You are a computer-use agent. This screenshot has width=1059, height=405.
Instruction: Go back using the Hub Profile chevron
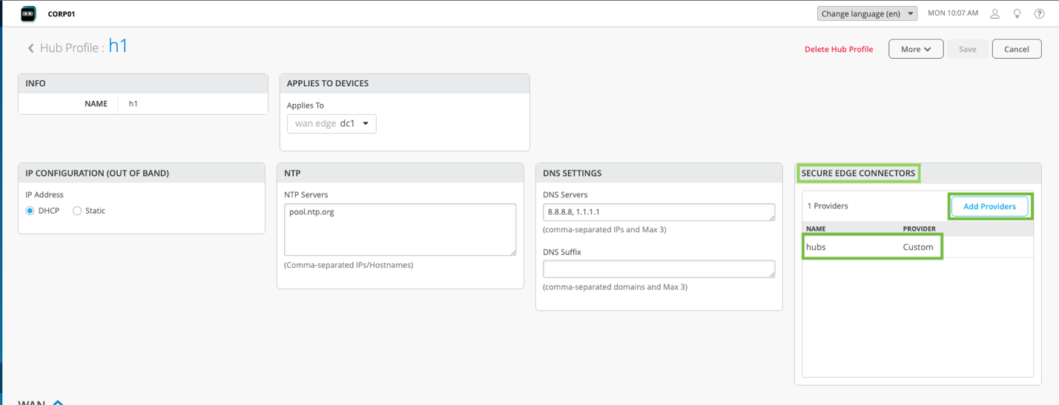[31, 48]
